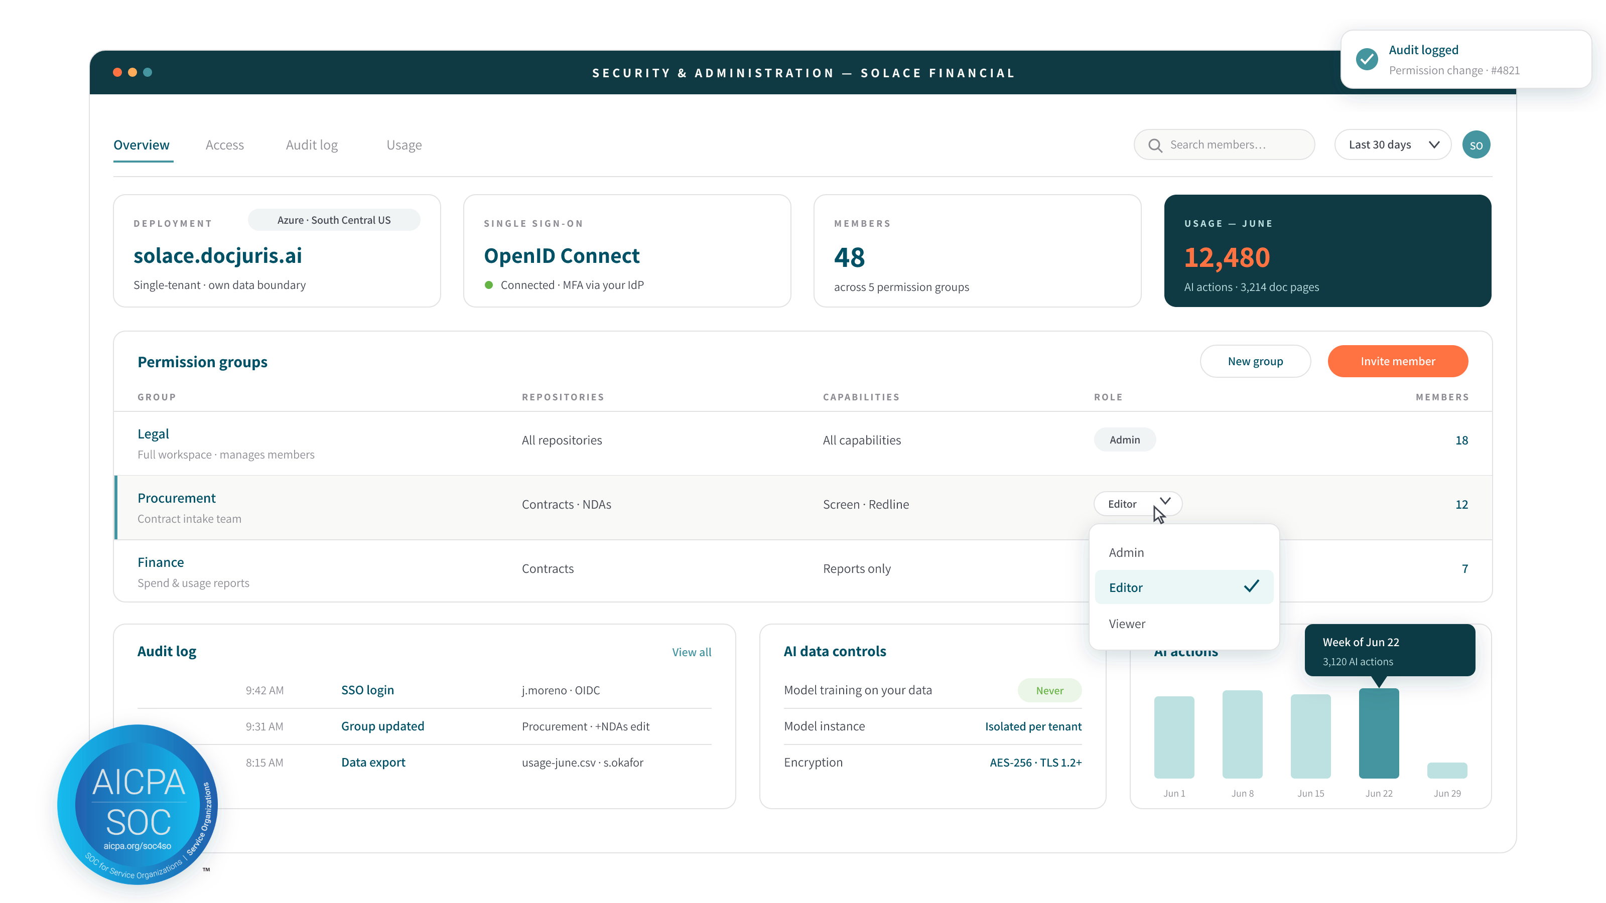Screen dimensions: 1606x903
Task: Click the Jun 15 chart bar
Action: point(1310,736)
